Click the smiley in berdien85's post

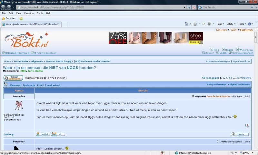pyautogui.click(x=67, y=148)
